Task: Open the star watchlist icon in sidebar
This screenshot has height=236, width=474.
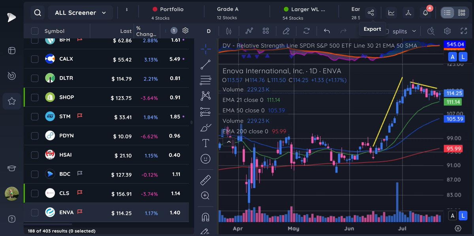Action: (11, 101)
